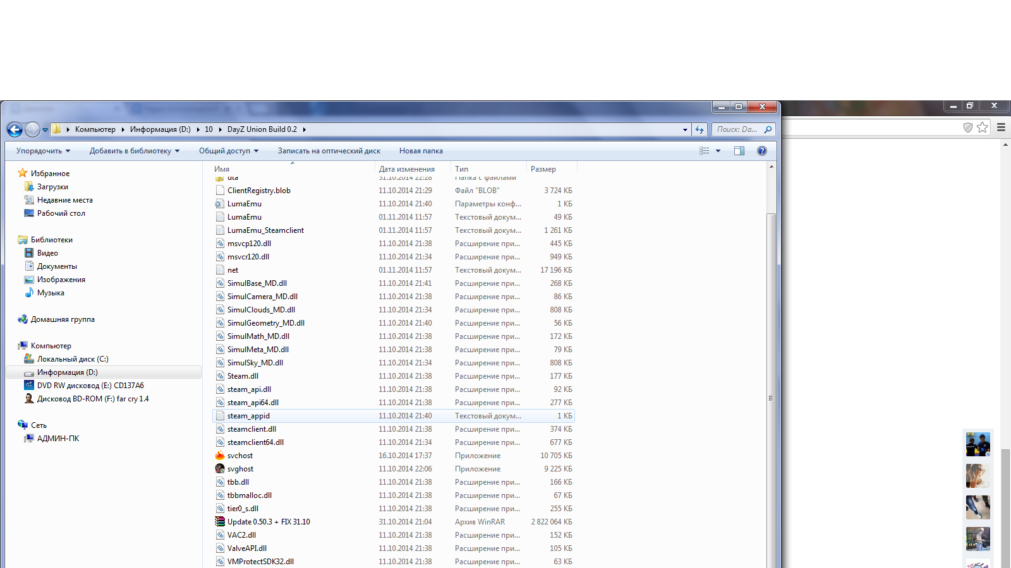Toggle the preview pane icon
This screenshot has width=1011, height=568.
(739, 151)
